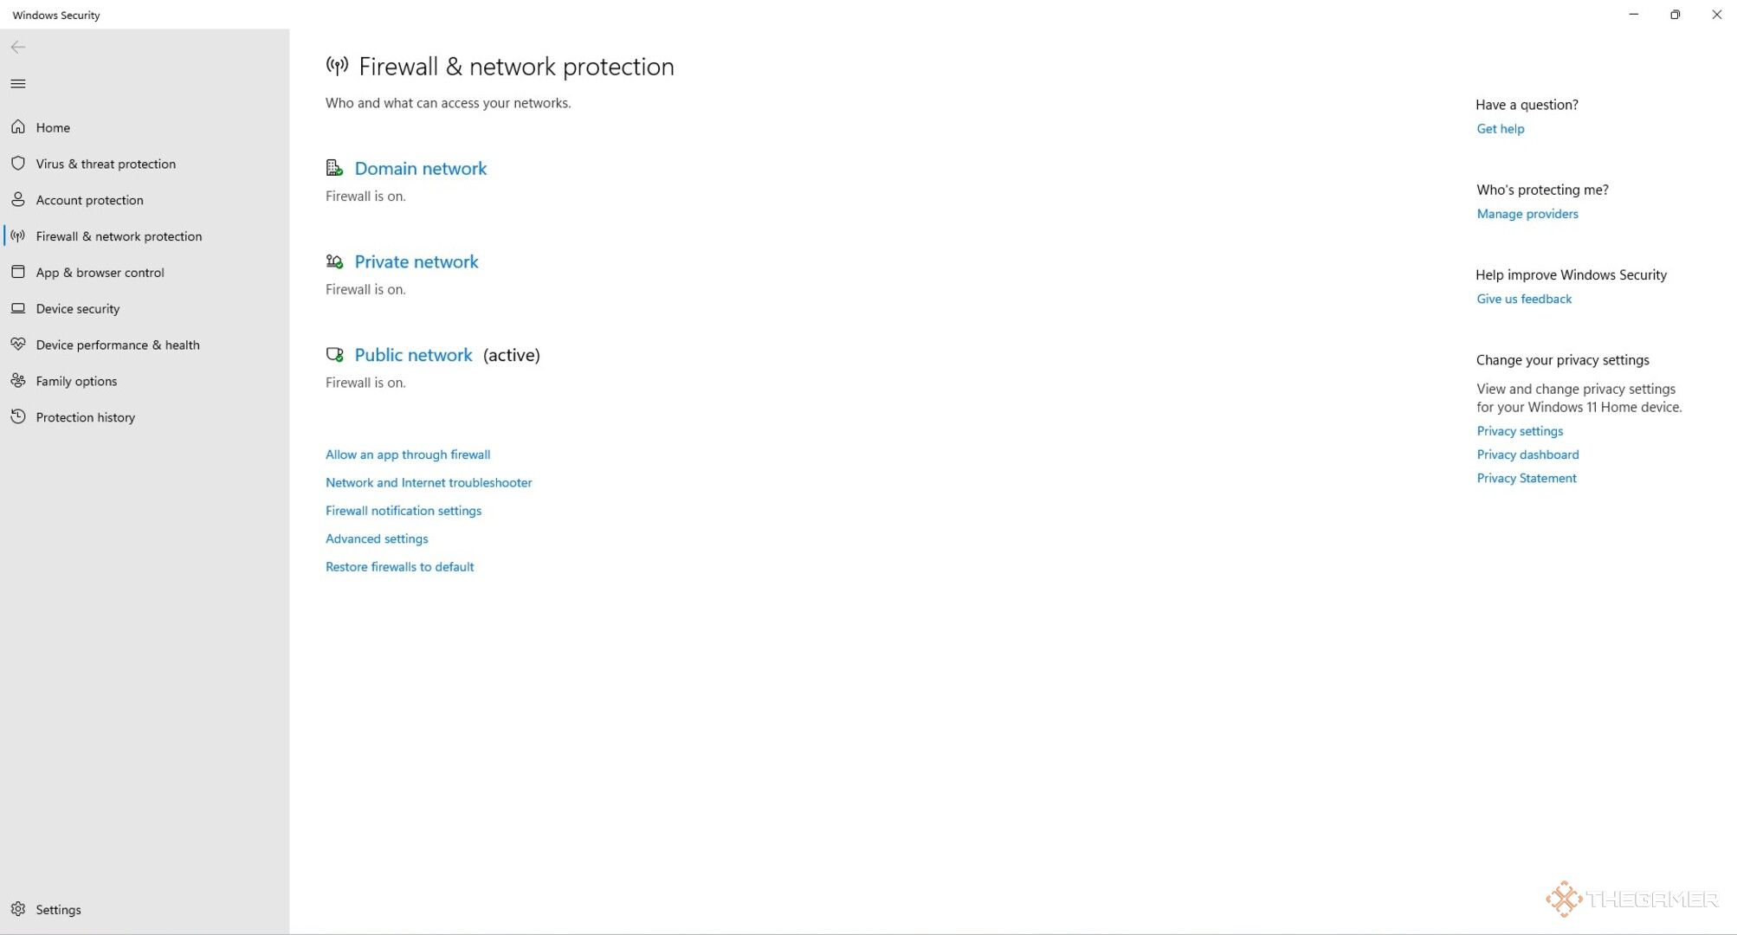Open the Domain network settings

[420, 168]
